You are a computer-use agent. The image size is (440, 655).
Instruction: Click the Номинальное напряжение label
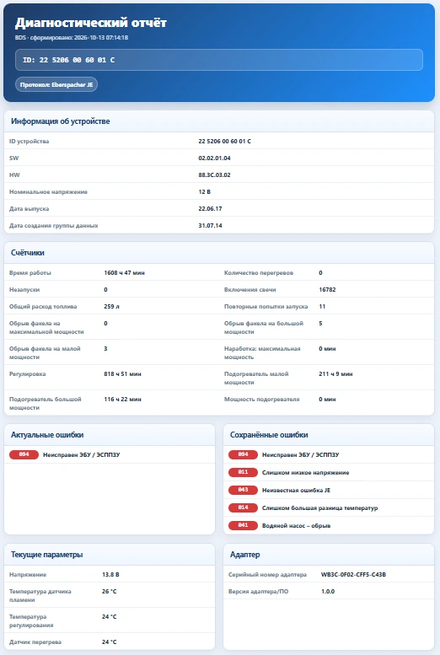(49, 191)
